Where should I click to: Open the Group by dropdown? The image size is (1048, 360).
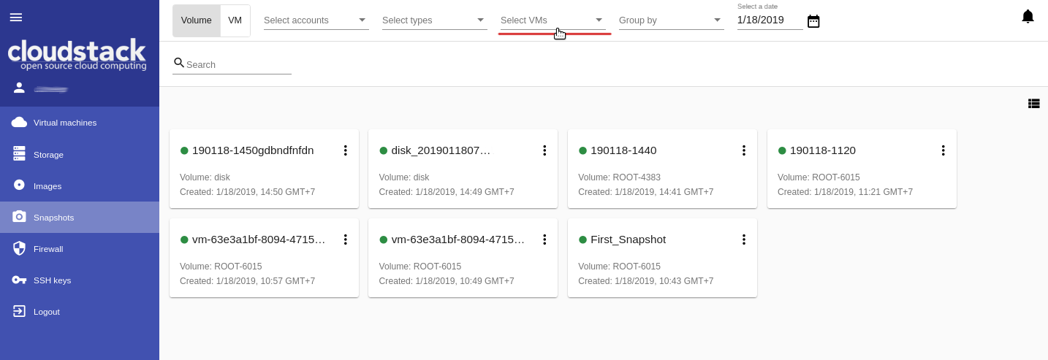coord(671,20)
